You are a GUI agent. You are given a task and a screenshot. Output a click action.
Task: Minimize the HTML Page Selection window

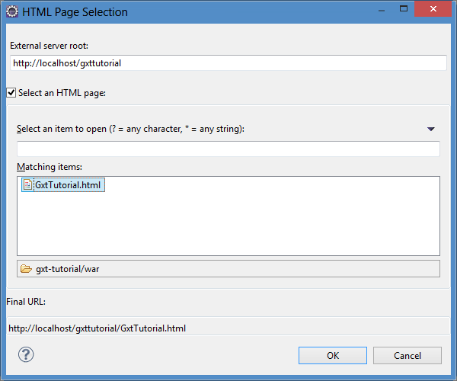[x=382, y=9]
